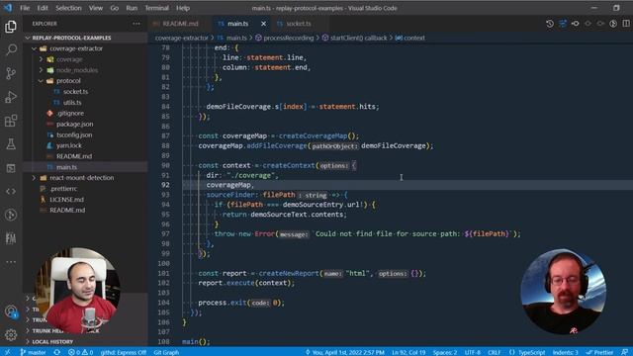Open the Run and Debug view
Image resolution: width=633 pixels, height=356 pixels.
point(11,97)
